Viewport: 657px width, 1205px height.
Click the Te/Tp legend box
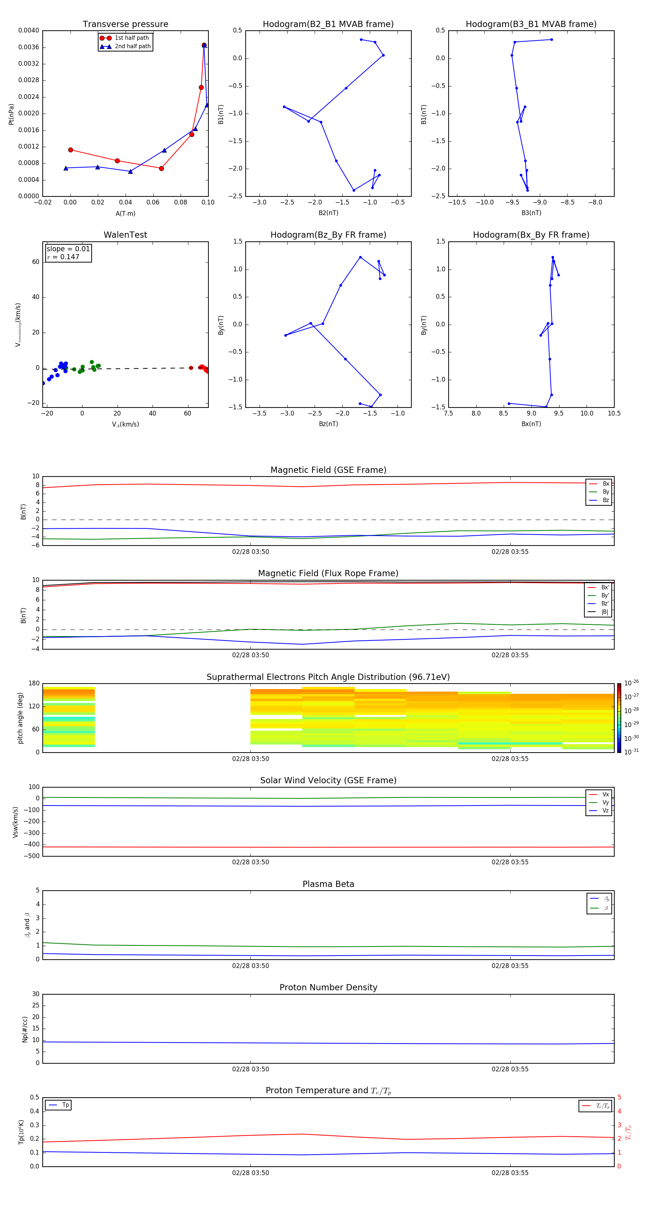coord(595,1106)
